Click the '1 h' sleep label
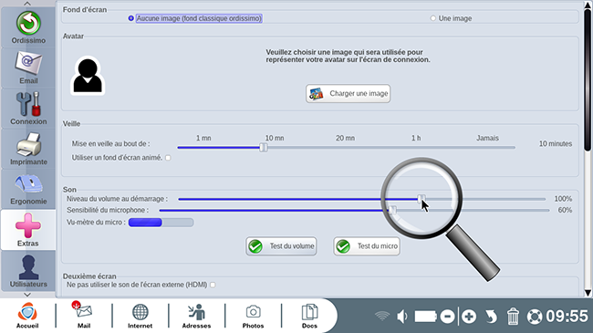Viewport: 593px width, 333px height. [416, 138]
